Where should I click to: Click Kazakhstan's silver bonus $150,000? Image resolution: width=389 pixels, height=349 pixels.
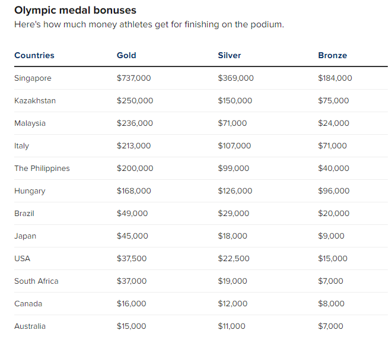[235, 101]
